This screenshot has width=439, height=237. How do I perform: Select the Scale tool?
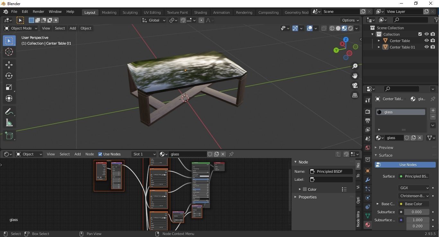click(x=9, y=87)
